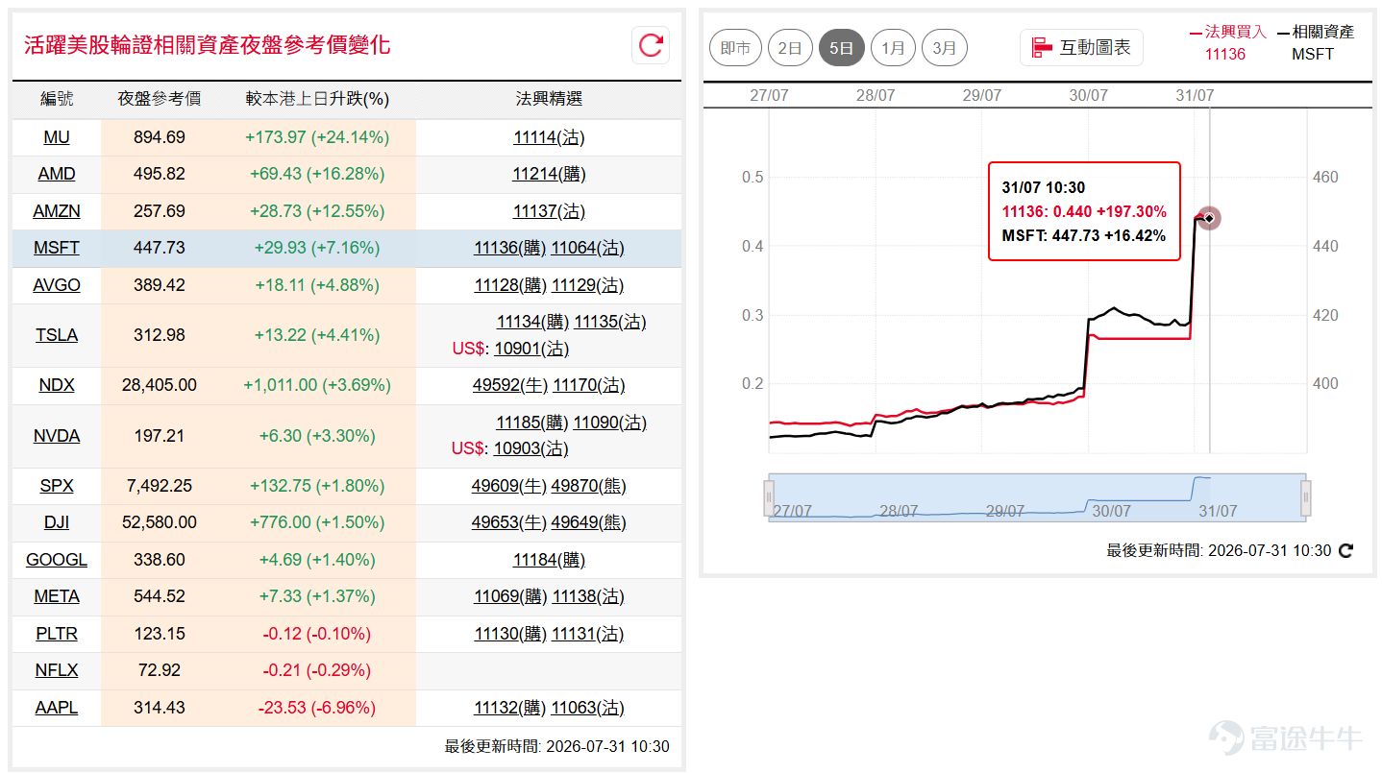
Task: Open the 互動圖表 interactive chart
Action: (x=1081, y=47)
